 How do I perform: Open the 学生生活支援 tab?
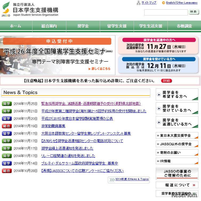tap(151, 26)
